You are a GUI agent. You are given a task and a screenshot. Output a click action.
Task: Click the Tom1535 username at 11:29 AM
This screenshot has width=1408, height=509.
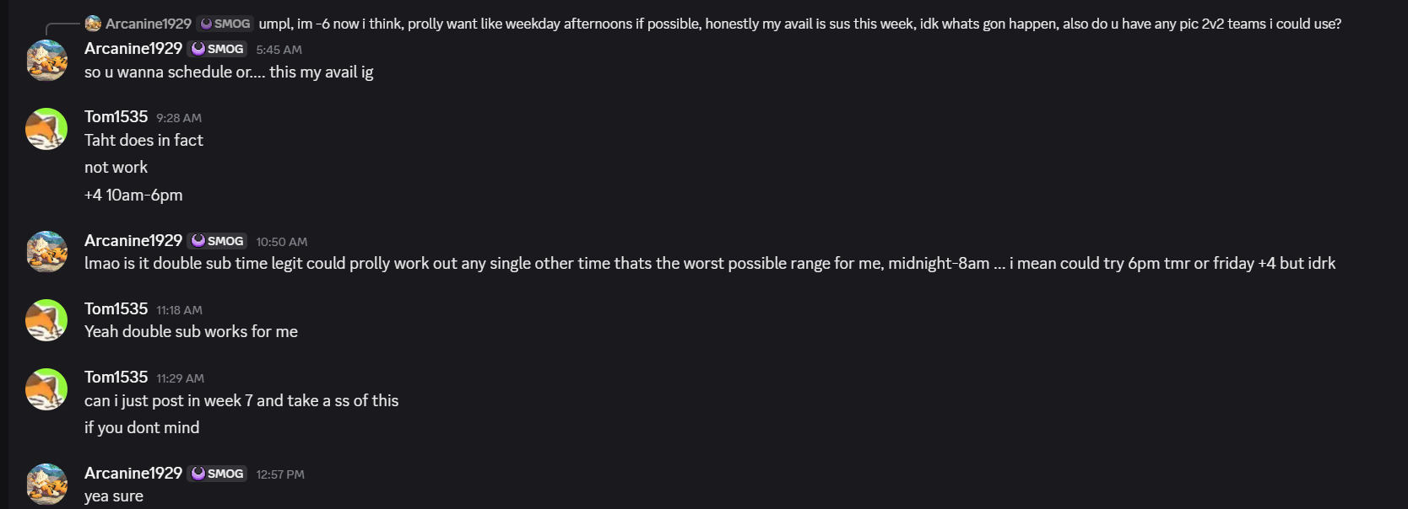pos(116,378)
